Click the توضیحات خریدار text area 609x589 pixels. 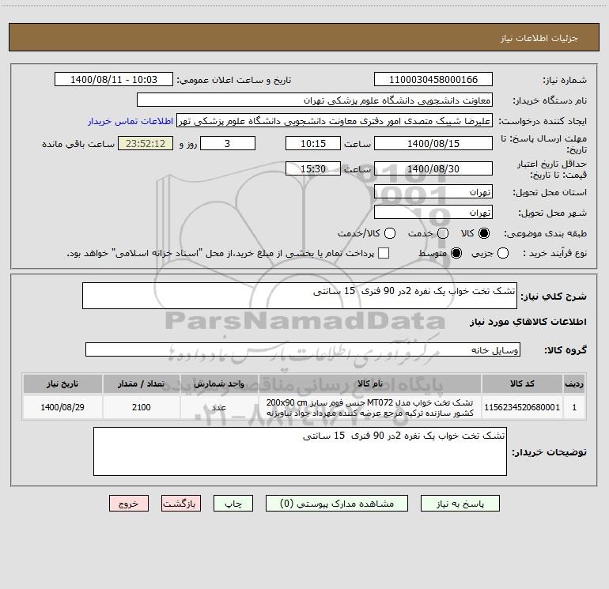(x=300, y=451)
